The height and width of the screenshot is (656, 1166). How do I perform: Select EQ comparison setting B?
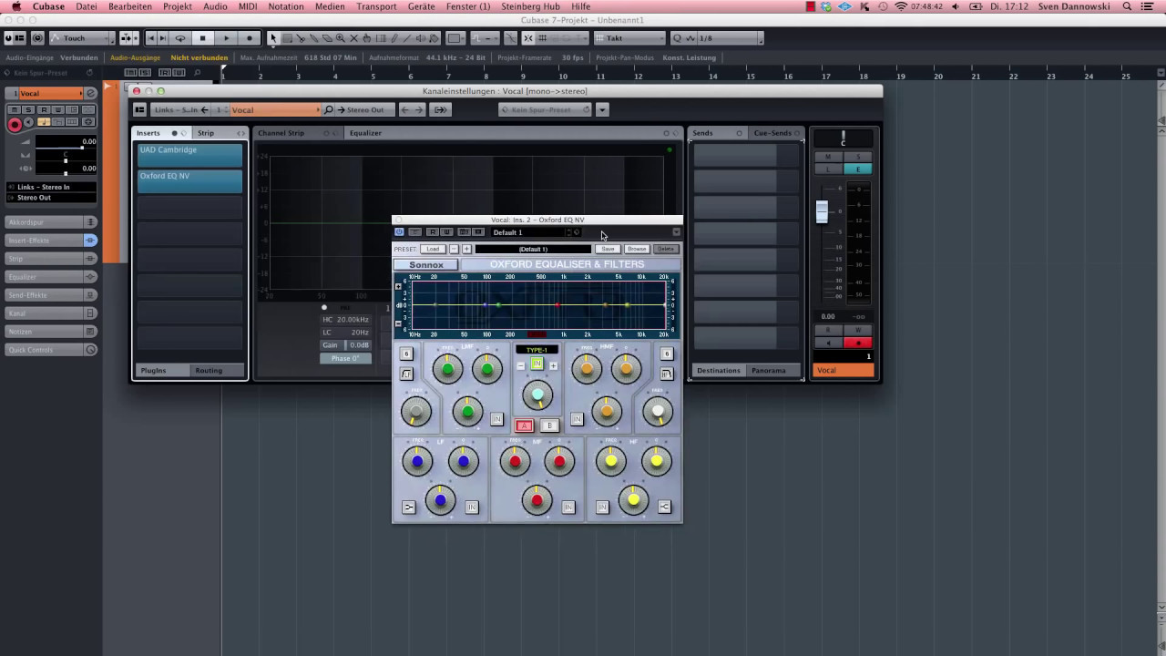click(x=549, y=425)
